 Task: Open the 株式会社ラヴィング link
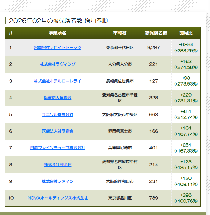click(x=57, y=64)
